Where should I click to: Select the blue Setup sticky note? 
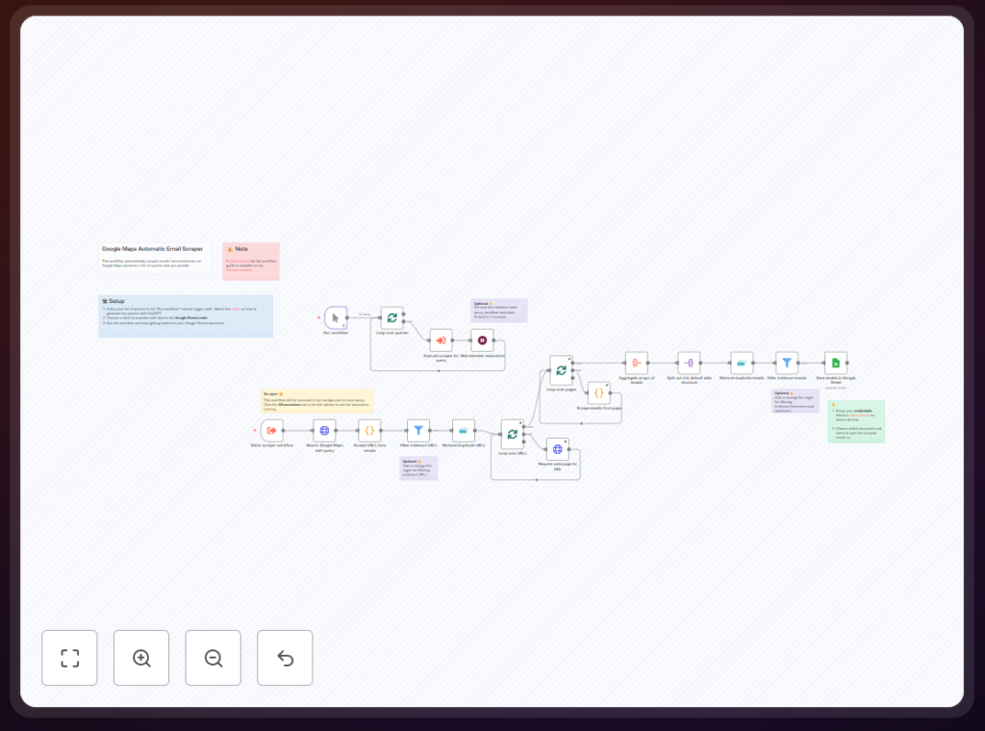click(186, 315)
